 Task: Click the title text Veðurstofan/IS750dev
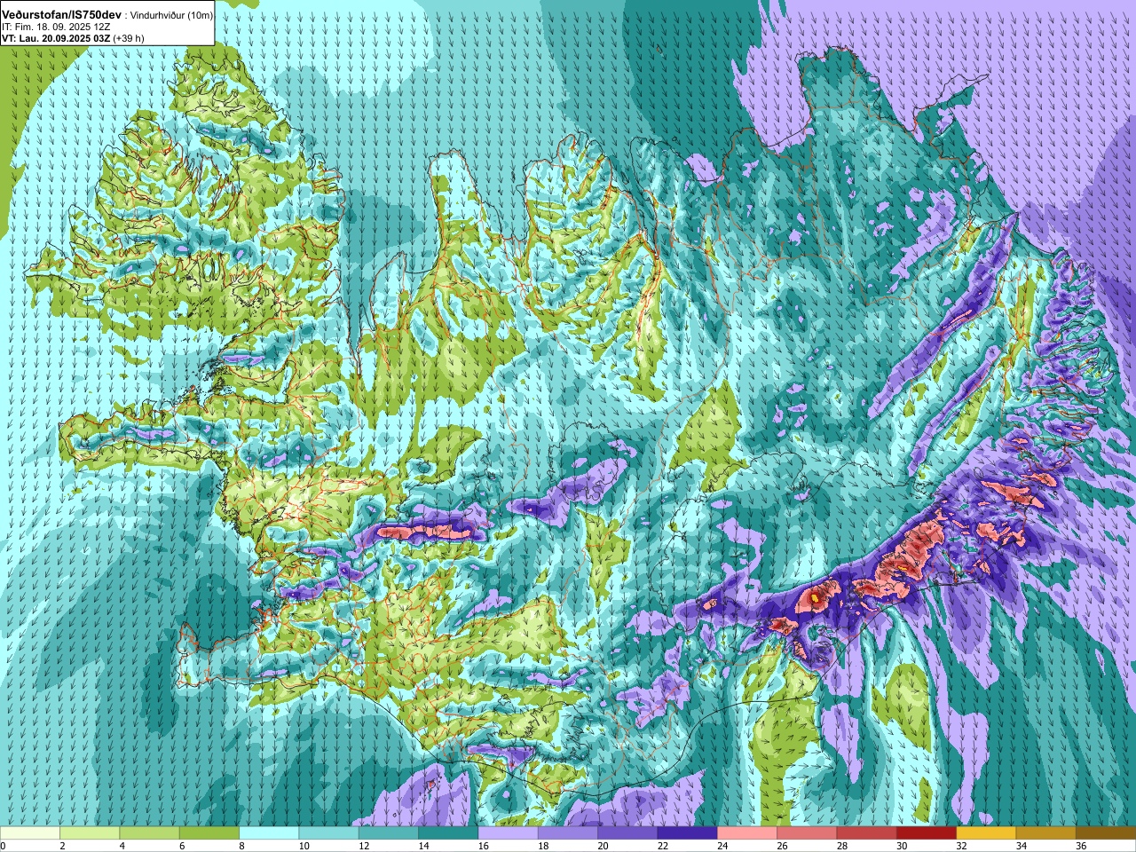click(x=62, y=15)
